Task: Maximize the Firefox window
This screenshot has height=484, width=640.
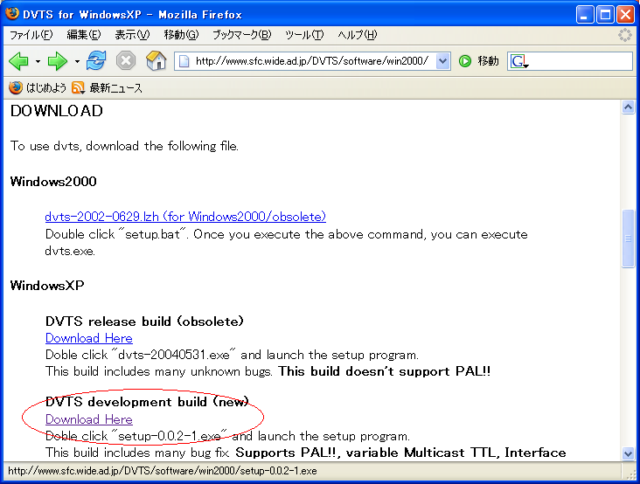Action: coord(605,15)
